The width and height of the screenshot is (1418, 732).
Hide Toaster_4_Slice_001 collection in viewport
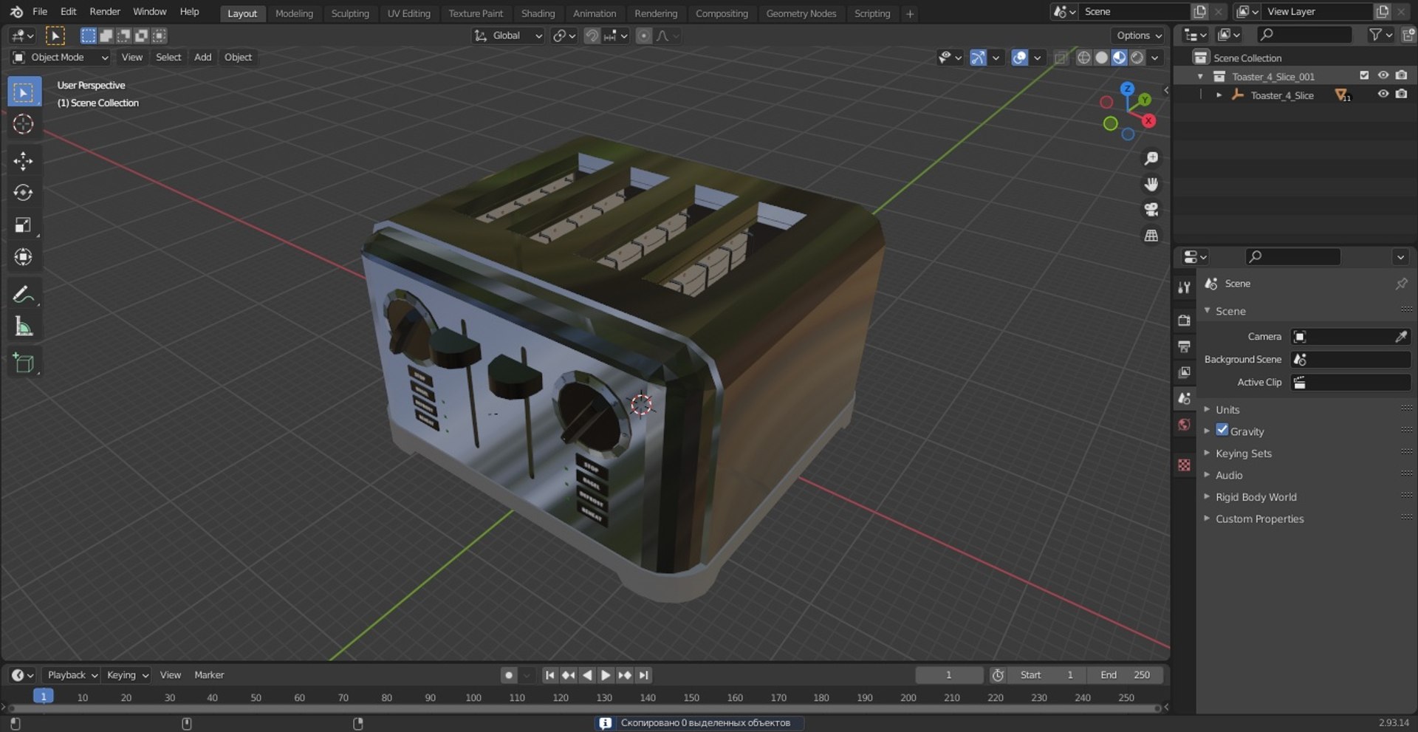click(x=1383, y=75)
